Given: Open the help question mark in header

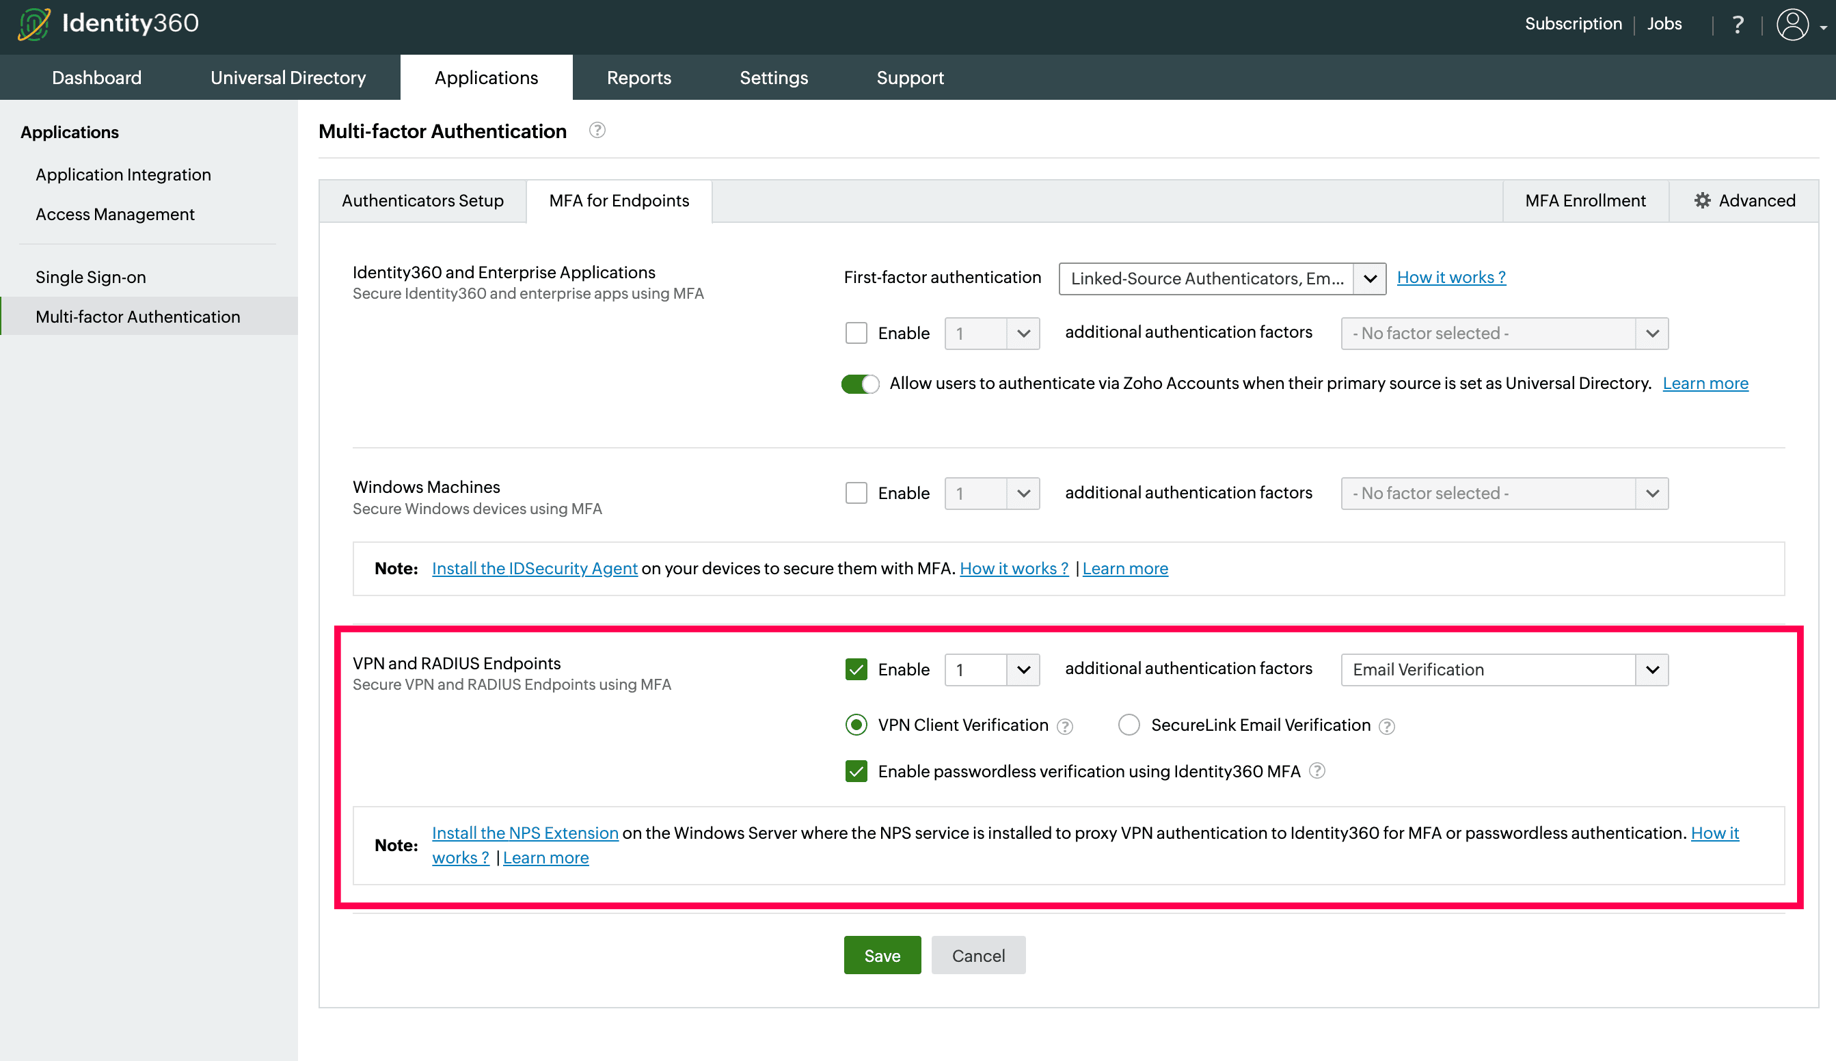Looking at the screenshot, I should point(1738,25).
